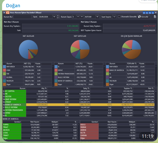Screen dimensions: 158x143
Task: Click the NET ALICILAR pie chart
Action: (28, 49)
